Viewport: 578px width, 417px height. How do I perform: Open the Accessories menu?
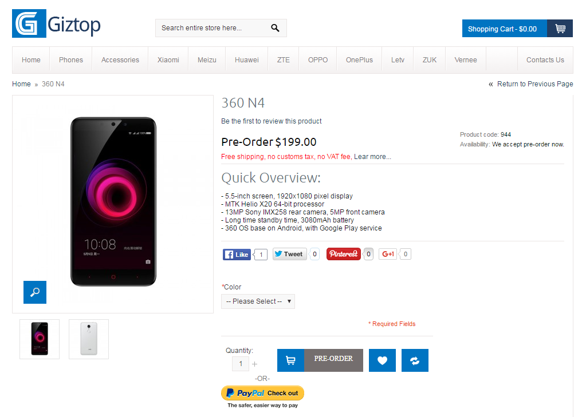coord(120,60)
